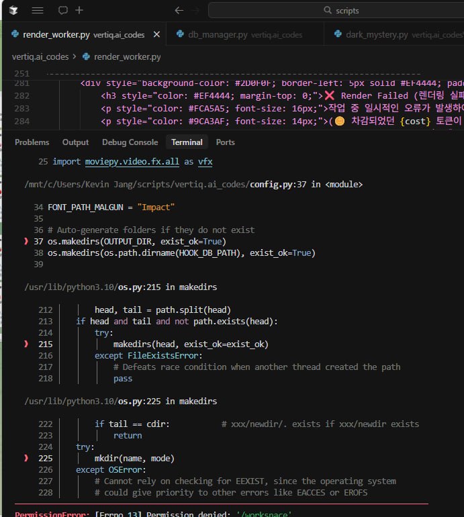The height and width of the screenshot is (517, 464).
Task: Click red arrow marker at line 215
Action: pos(26,344)
